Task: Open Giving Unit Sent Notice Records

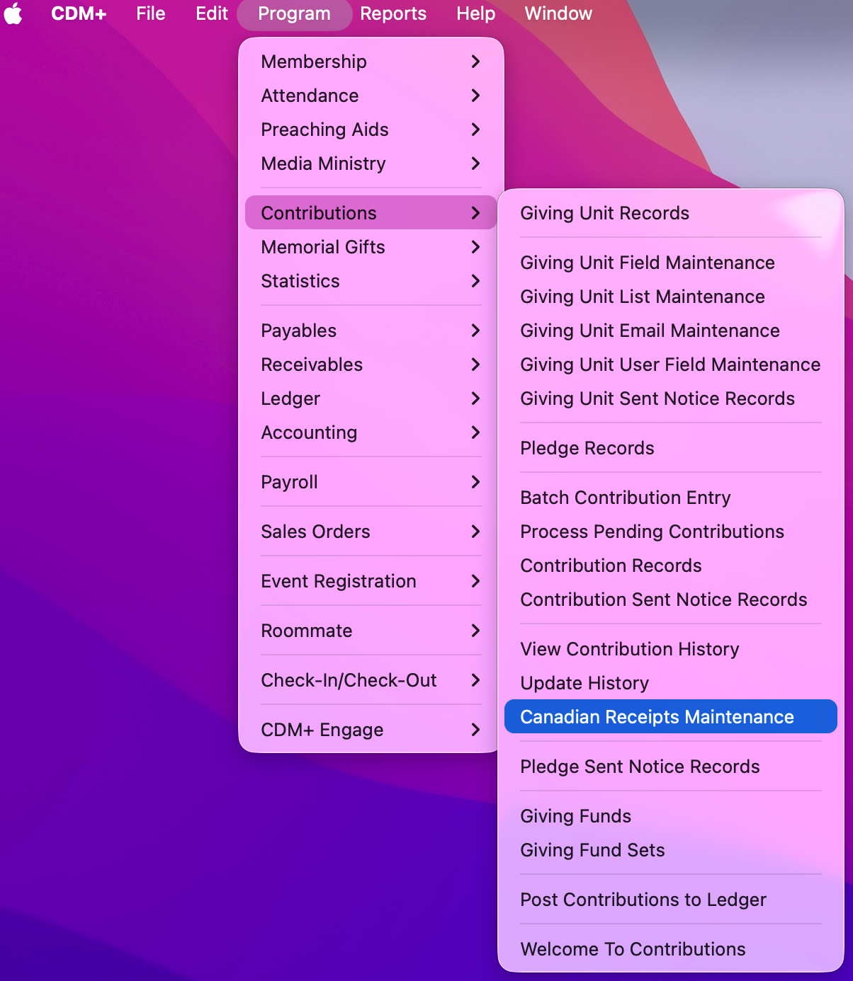Action: click(671, 398)
